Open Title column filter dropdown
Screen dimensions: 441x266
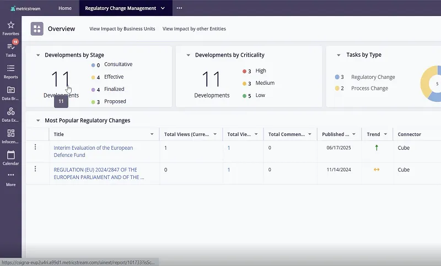[x=152, y=134]
